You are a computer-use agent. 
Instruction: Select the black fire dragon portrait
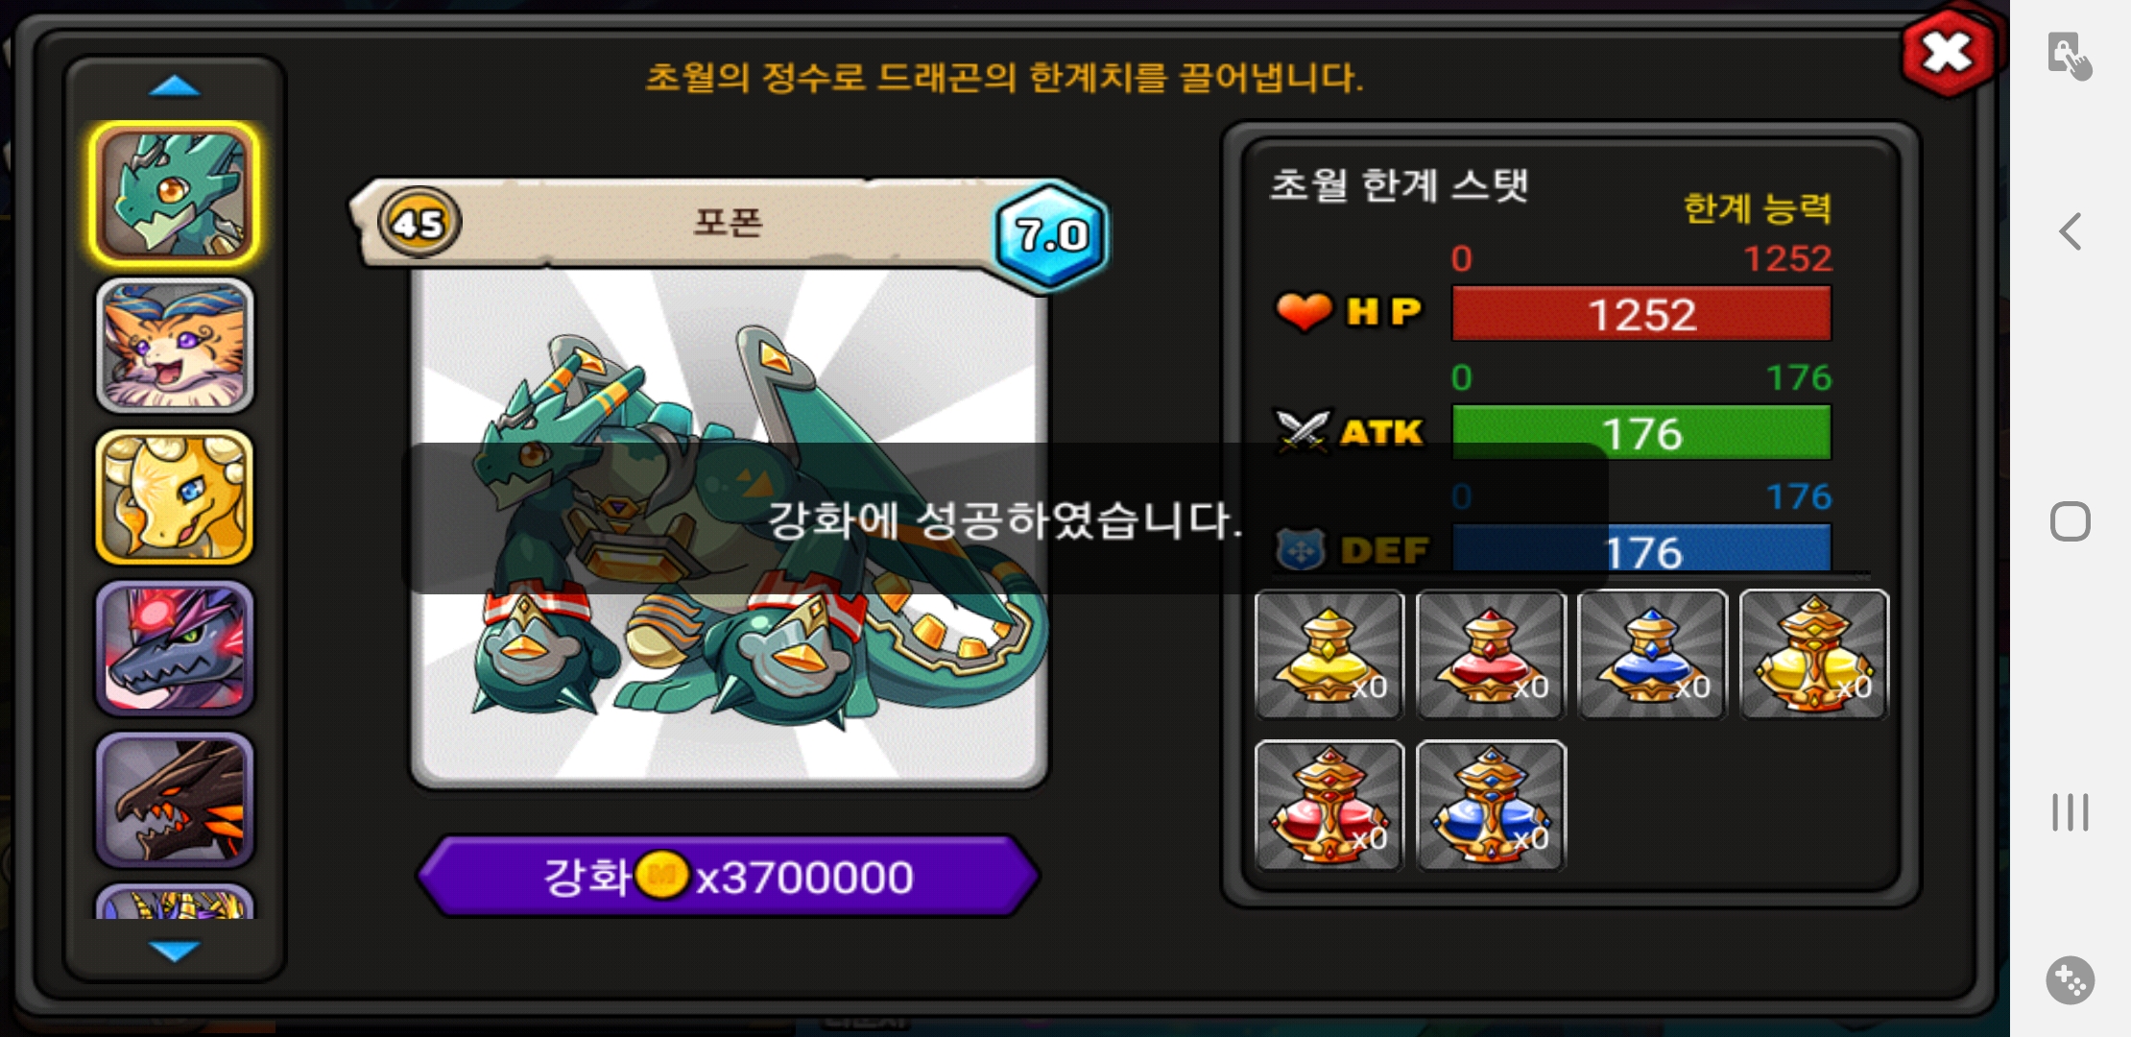point(175,799)
